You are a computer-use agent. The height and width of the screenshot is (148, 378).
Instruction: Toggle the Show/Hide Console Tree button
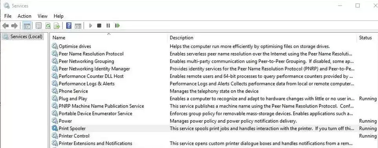(x=27, y=26)
